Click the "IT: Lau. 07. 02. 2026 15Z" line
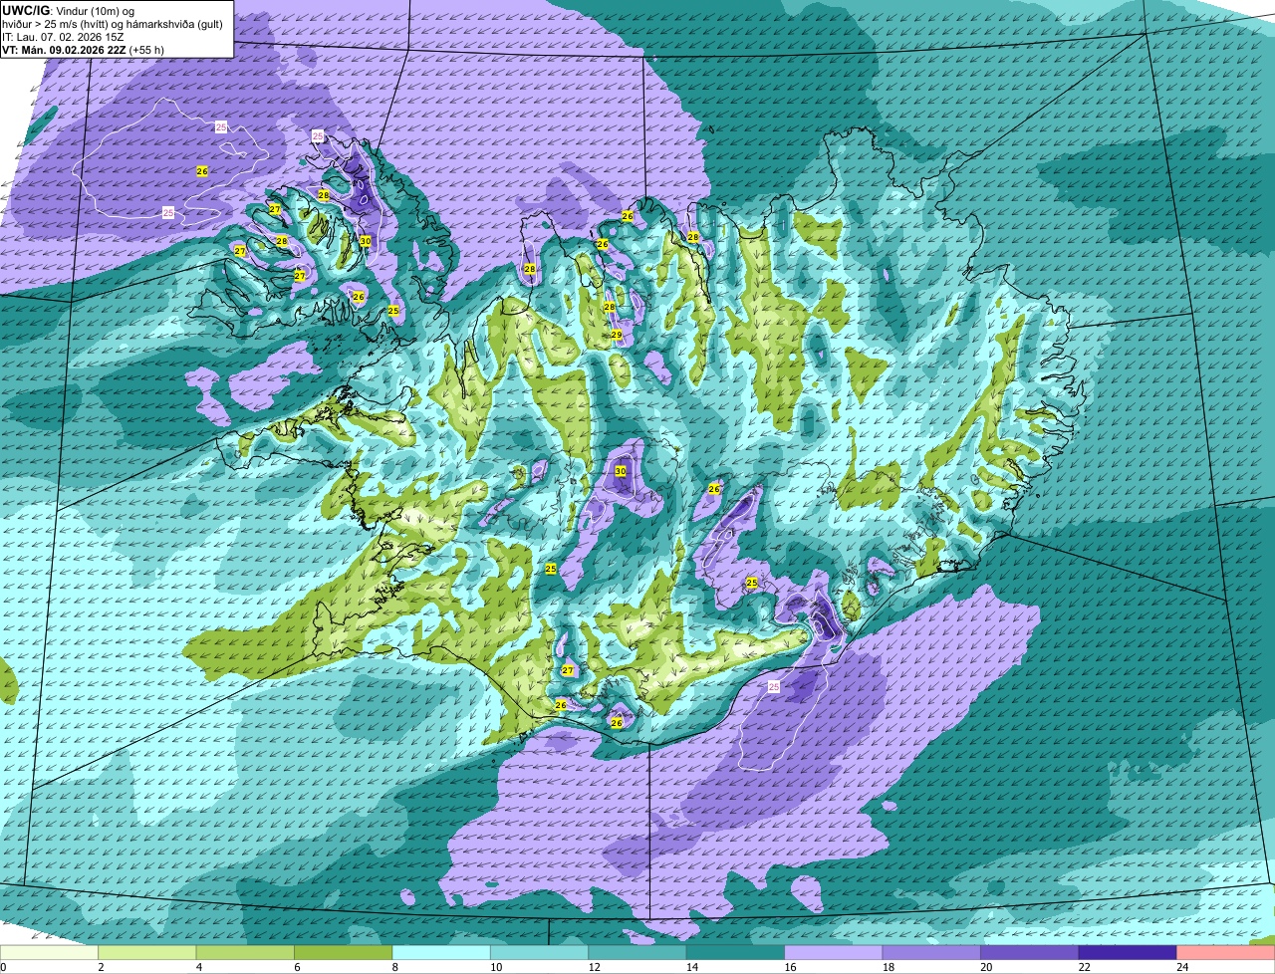The height and width of the screenshot is (974, 1275). (x=63, y=37)
